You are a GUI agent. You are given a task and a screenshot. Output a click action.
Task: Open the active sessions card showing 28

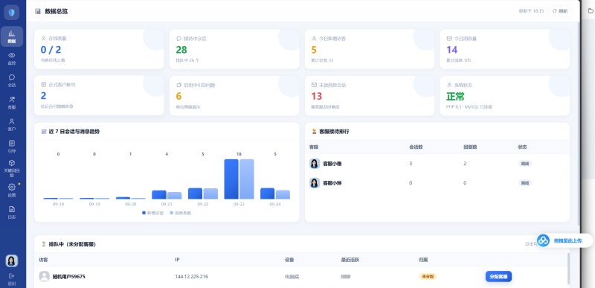[234, 49]
